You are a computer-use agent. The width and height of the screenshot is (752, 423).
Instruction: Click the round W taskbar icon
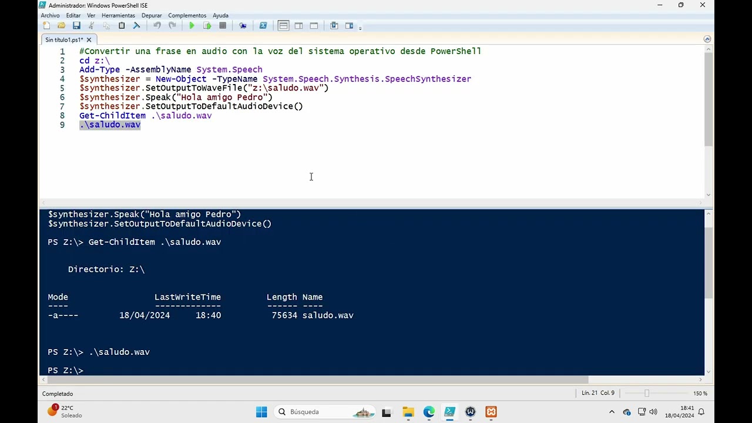pyautogui.click(x=470, y=412)
